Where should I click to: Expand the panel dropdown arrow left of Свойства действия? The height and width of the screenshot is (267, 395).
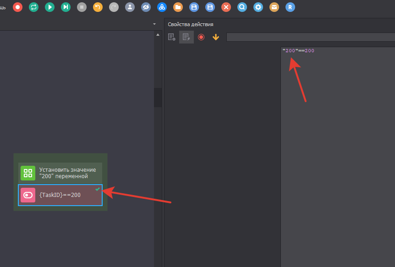tap(154, 24)
